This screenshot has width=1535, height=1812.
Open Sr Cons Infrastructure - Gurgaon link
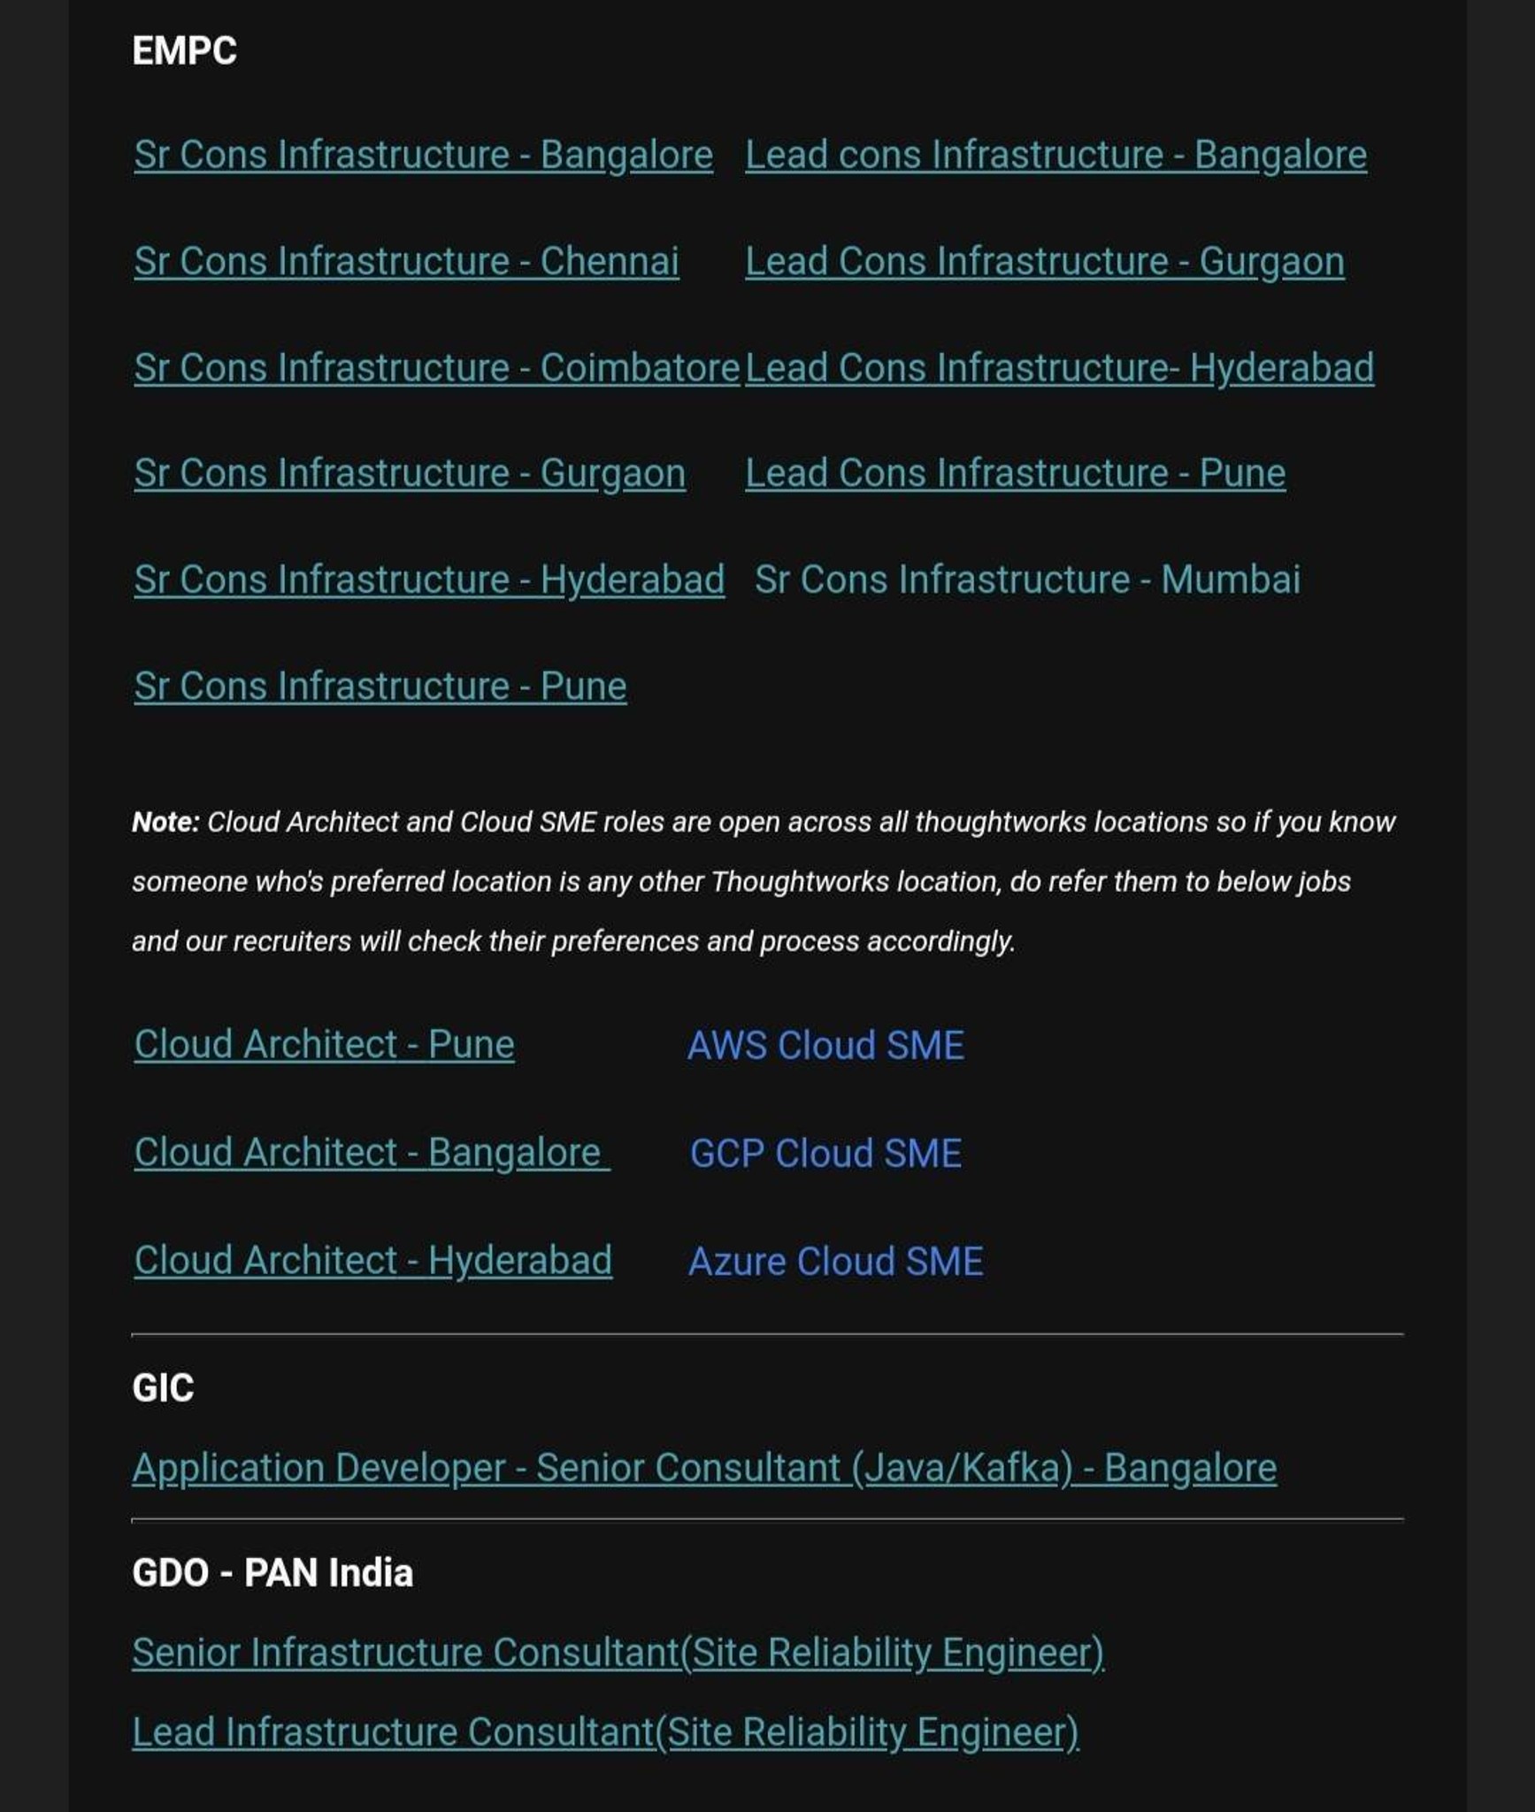[410, 474]
